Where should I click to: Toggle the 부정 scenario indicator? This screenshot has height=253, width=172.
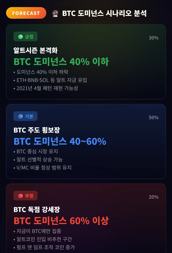(25, 196)
